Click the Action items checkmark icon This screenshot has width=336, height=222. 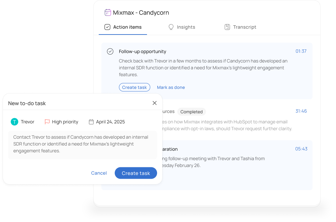(107, 27)
